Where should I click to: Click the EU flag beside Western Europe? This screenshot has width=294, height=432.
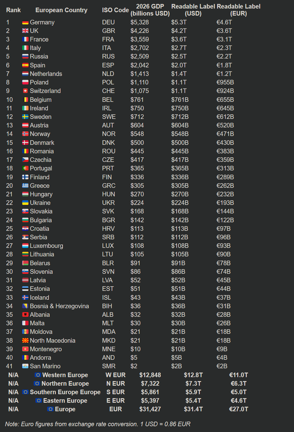(38, 375)
